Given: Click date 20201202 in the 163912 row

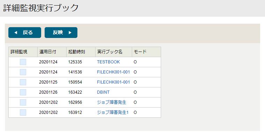Looking at the screenshot, I should 48,112.
